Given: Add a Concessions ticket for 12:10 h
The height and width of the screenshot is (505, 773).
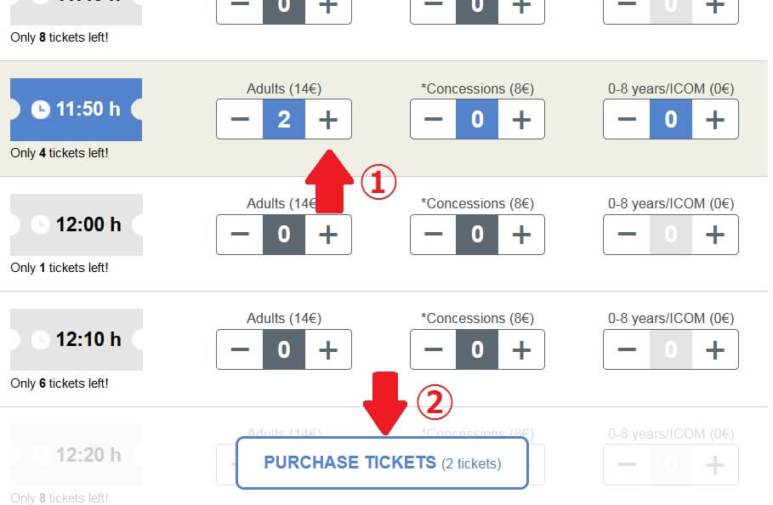Looking at the screenshot, I should click(521, 349).
